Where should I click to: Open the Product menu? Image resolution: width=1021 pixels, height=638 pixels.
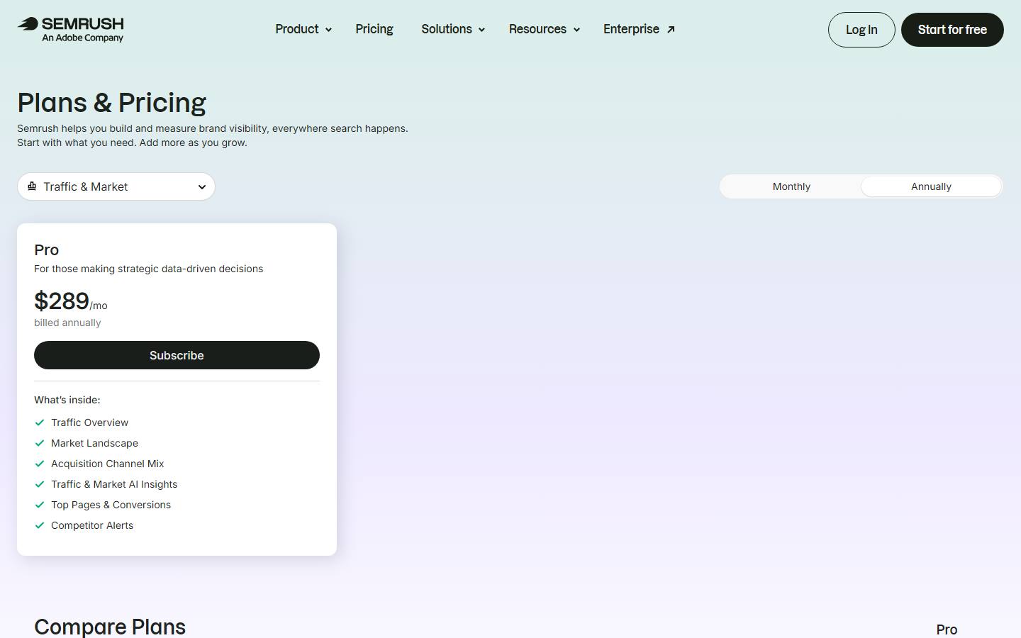click(x=303, y=29)
